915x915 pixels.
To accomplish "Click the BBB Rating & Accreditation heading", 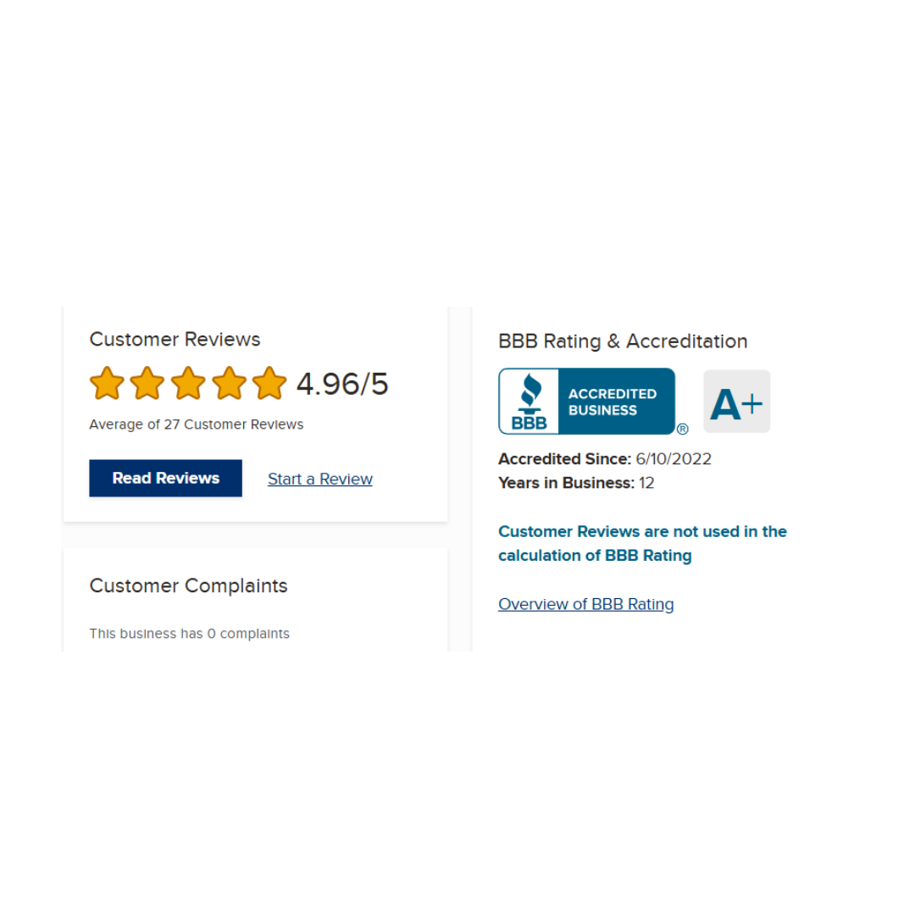I will (623, 341).
